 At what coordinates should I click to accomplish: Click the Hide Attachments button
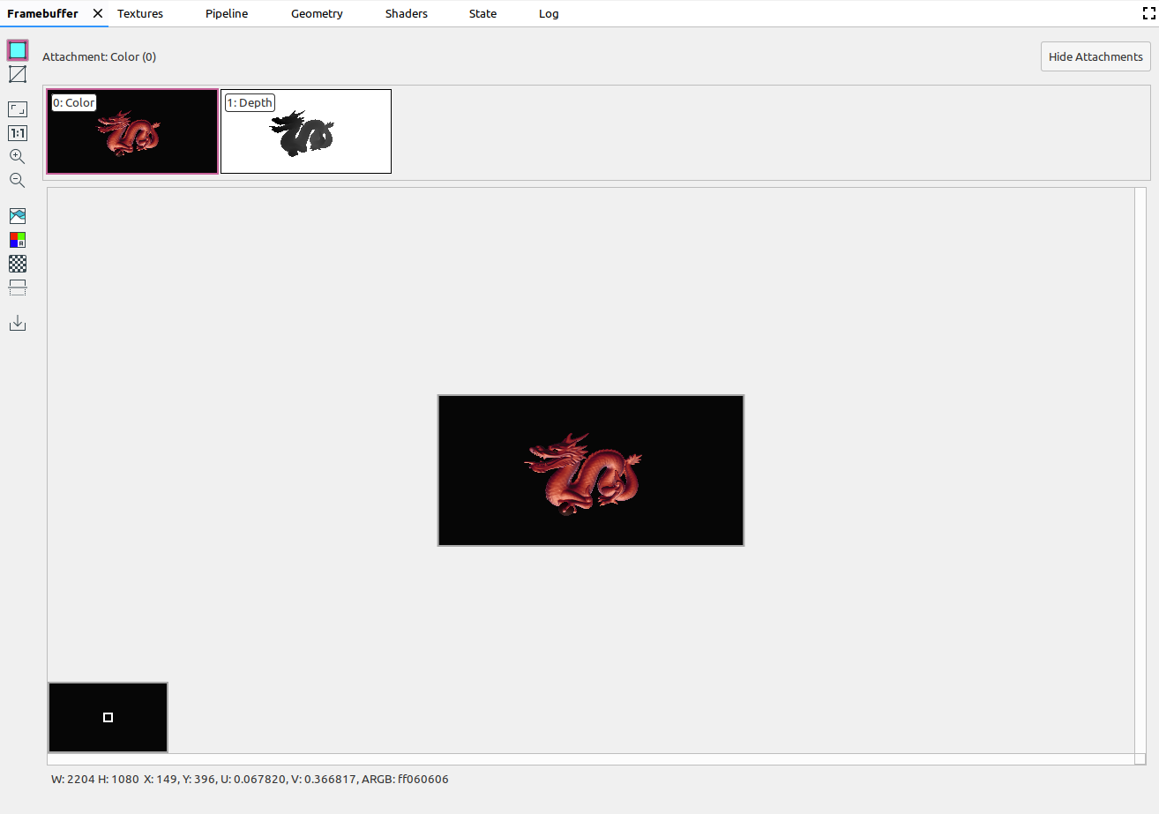1095,56
